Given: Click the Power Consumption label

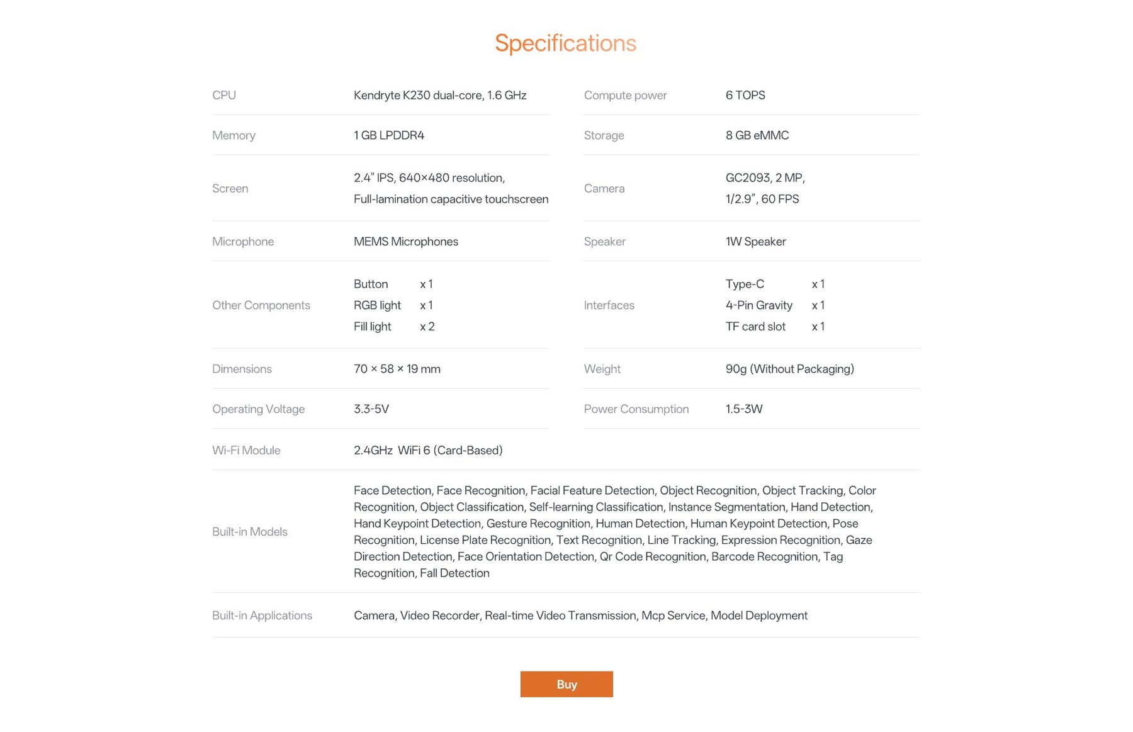Looking at the screenshot, I should coord(636,409).
